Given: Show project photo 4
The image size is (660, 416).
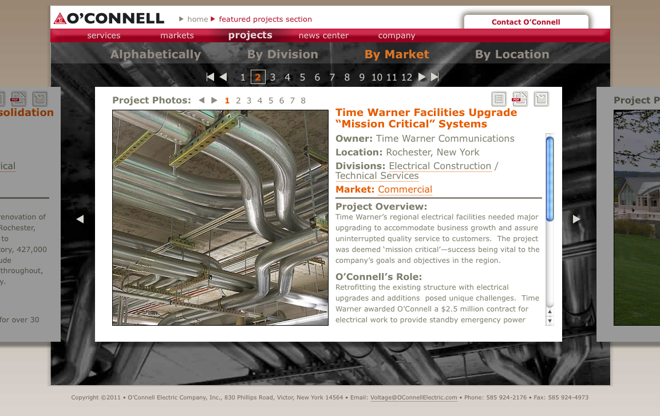Looking at the screenshot, I should (260, 101).
